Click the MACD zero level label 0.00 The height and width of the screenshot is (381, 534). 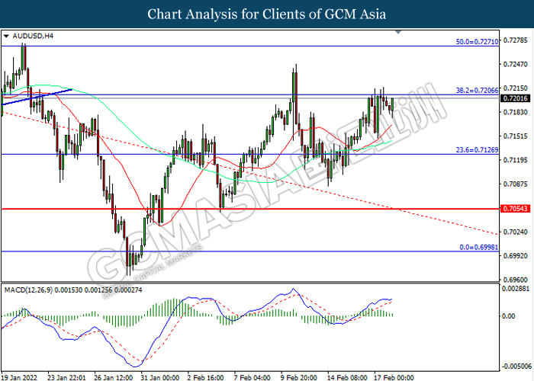[x=509, y=316]
